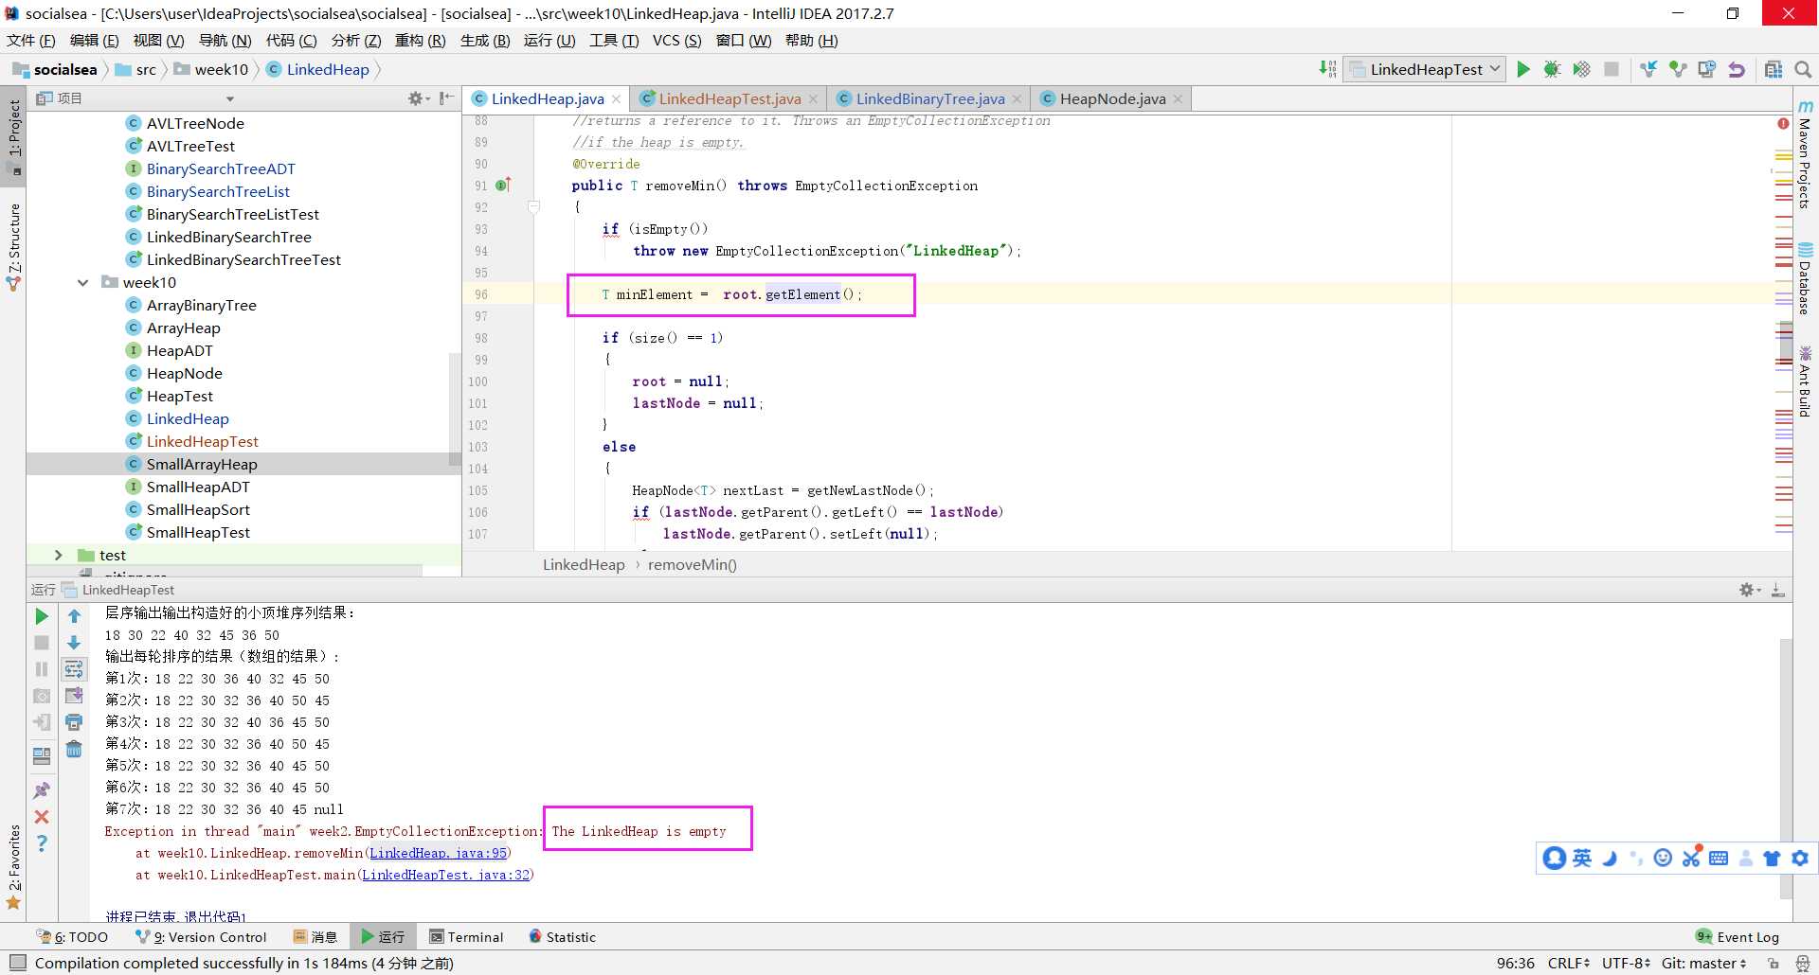The width and height of the screenshot is (1819, 975).
Task: Open run configuration LinkedHeapTest dropdown
Action: pyautogui.click(x=1425, y=69)
